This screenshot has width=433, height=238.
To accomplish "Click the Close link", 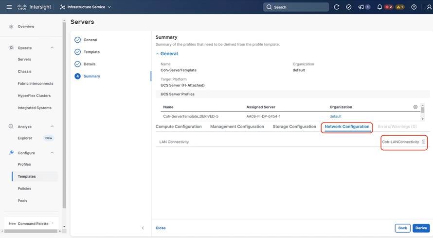I will point(161,228).
